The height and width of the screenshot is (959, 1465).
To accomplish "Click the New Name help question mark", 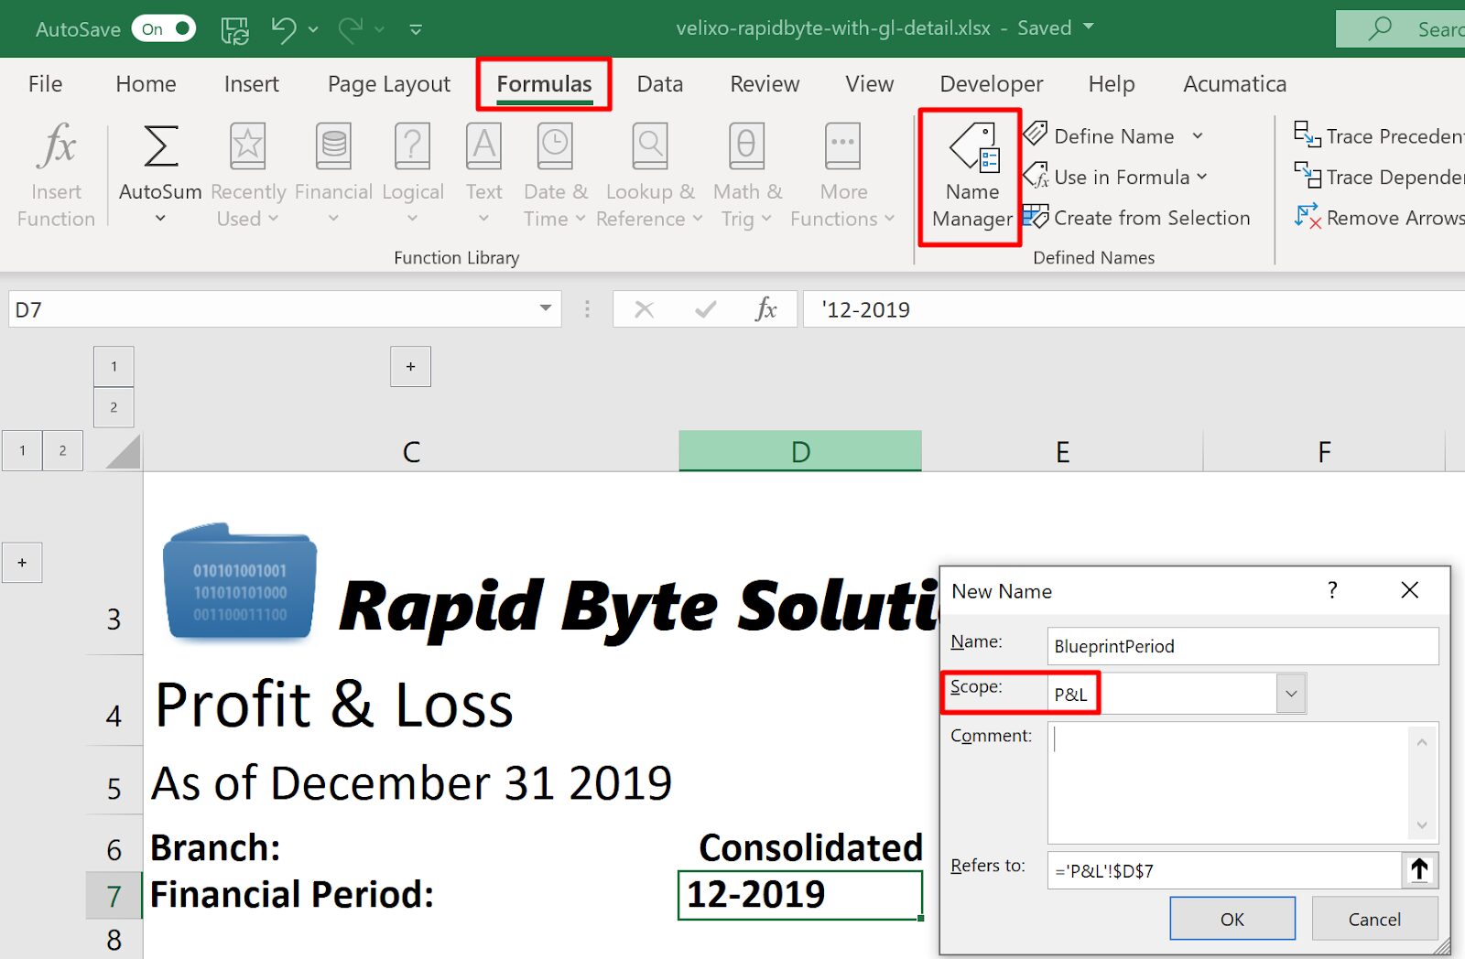I will [1332, 590].
